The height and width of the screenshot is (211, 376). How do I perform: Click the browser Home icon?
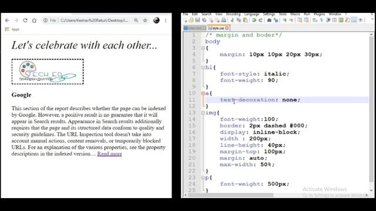[x=34, y=21]
